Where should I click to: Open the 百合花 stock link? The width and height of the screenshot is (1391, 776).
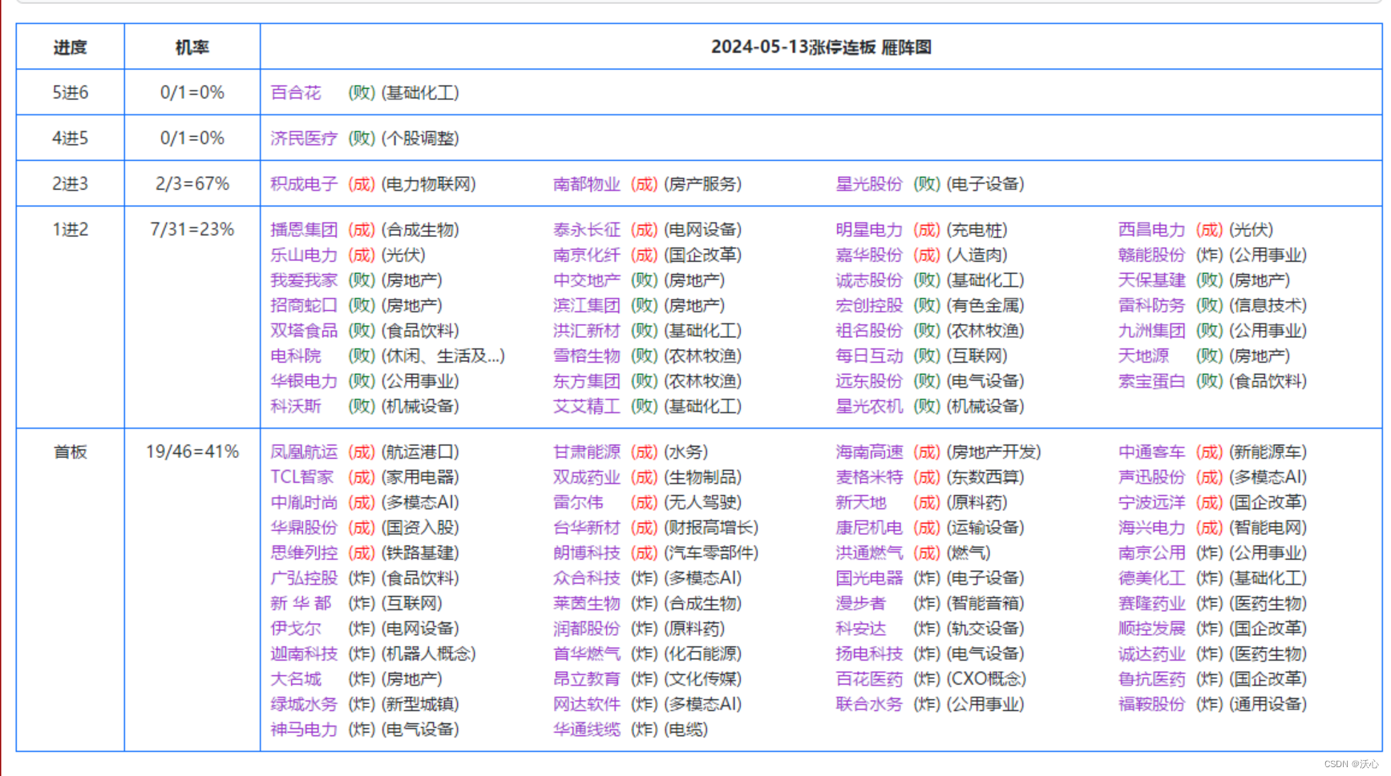pyautogui.click(x=296, y=93)
